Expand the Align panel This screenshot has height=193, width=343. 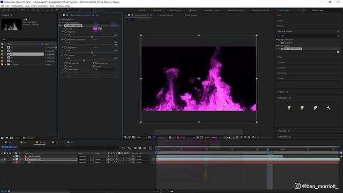pyautogui.click(x=279, y=57)
